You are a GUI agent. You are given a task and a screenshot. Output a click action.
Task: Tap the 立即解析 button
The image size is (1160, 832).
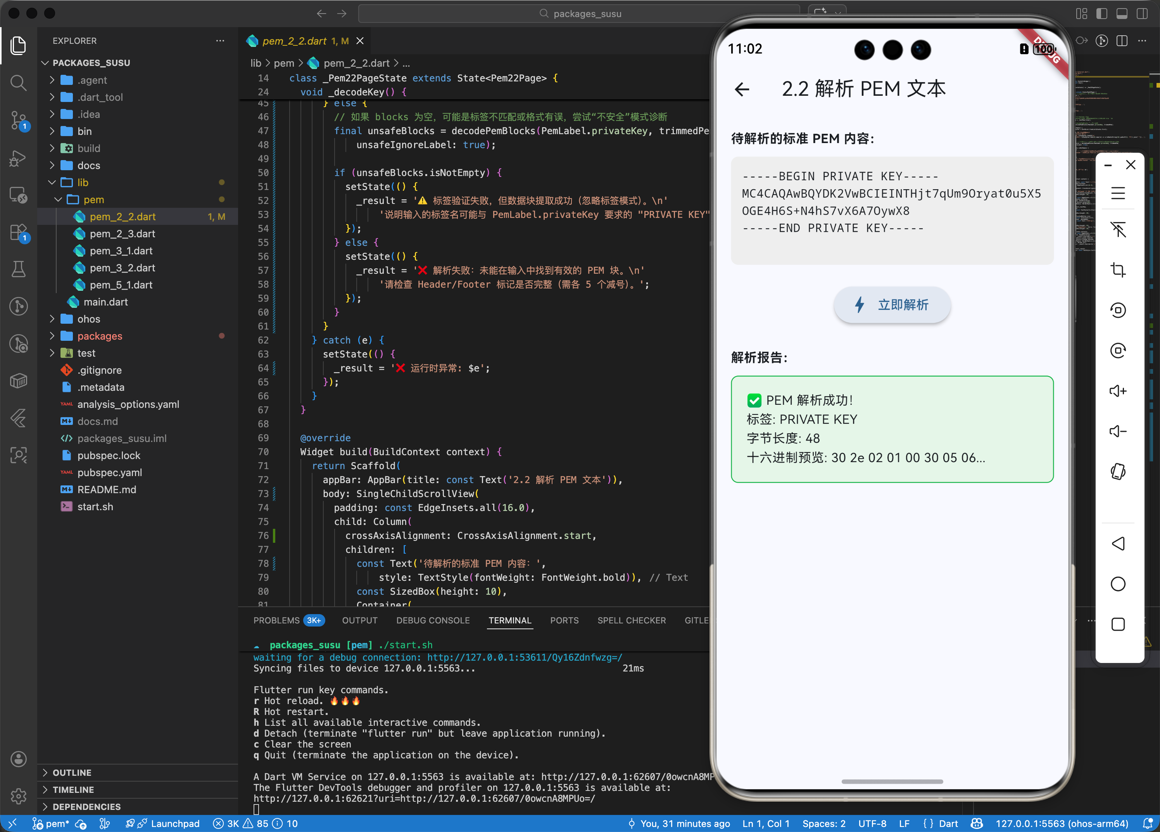pyautogui.click(x=892, y=305)
